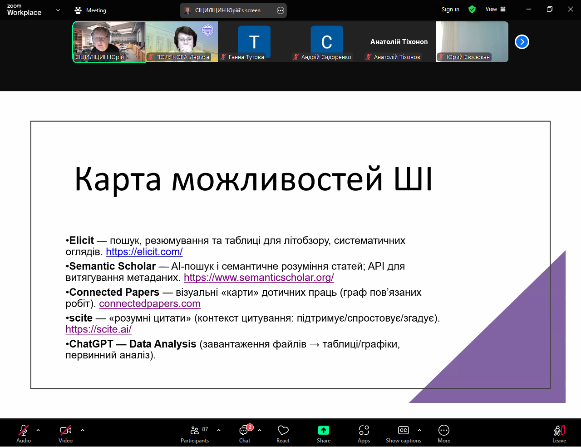Viewport: 581px width, 447px height.
Task: Unmute the microphone Audio button
Action: (x=24, y=434)
